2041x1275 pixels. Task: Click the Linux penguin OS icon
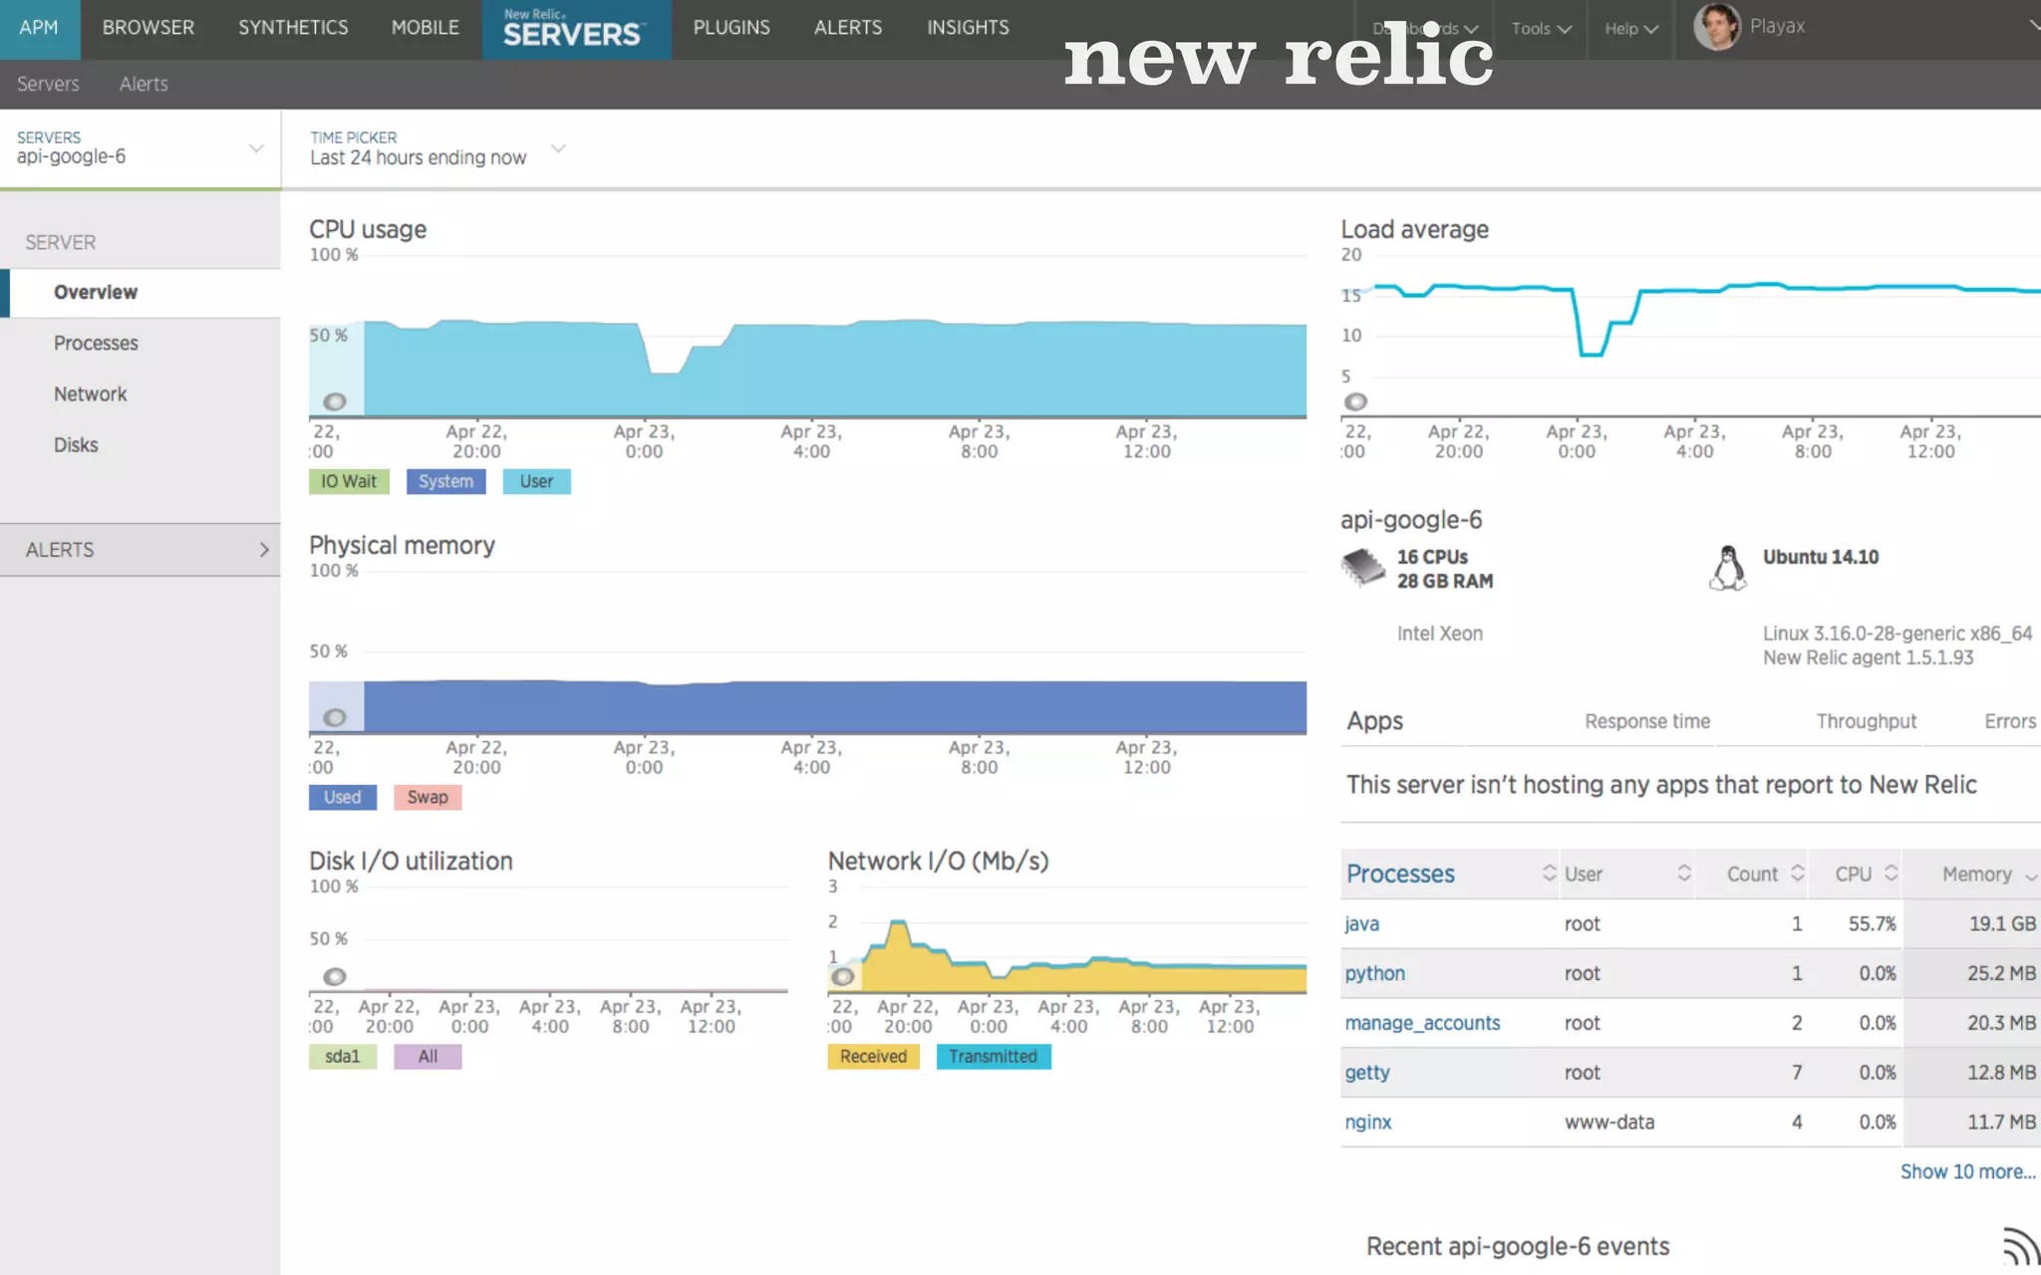tap(1728, 568)
